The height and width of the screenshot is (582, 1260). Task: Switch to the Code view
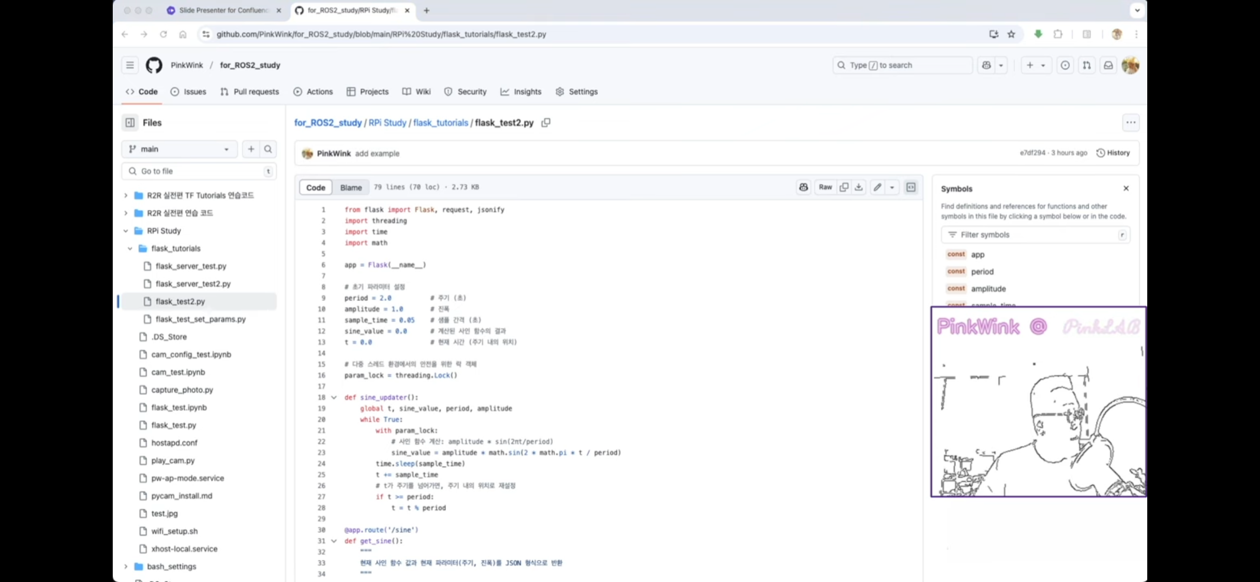coord(316,187)
